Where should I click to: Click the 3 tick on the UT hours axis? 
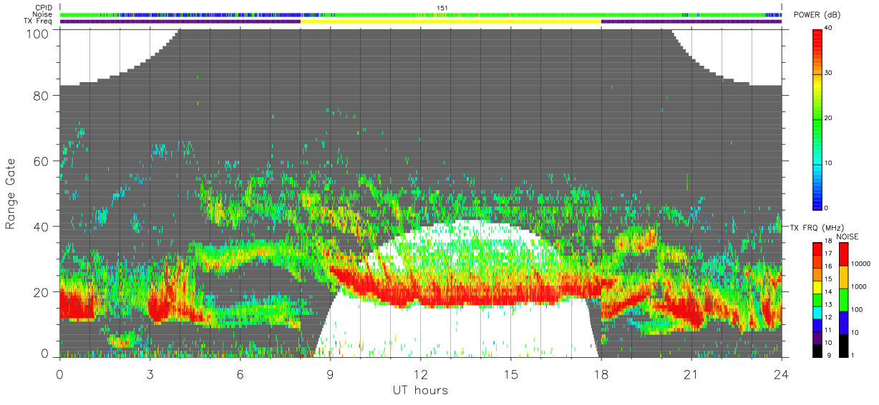pos(150,374)
